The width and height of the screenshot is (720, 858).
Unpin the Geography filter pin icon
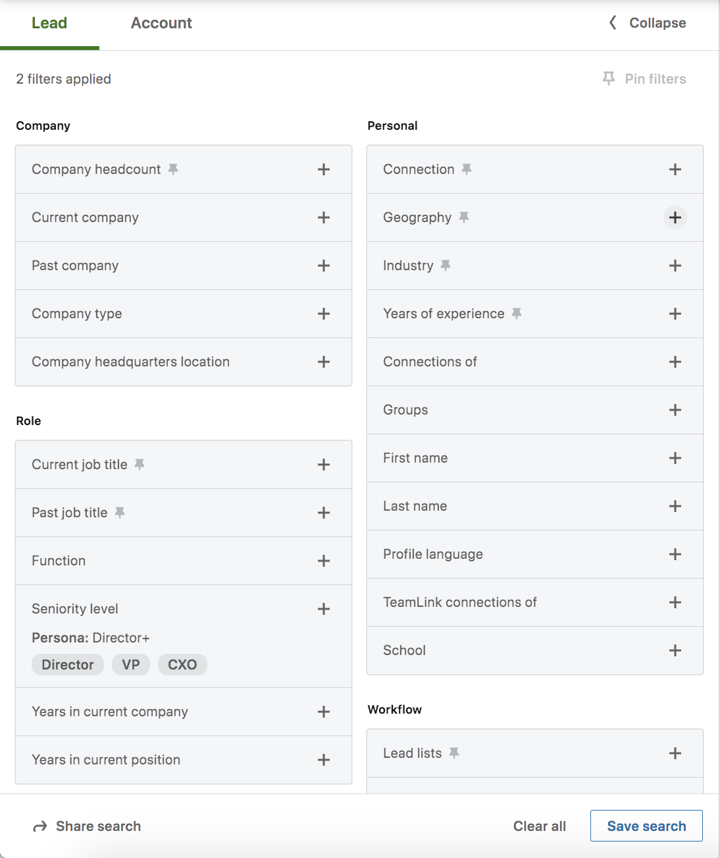tap(464, 217)
